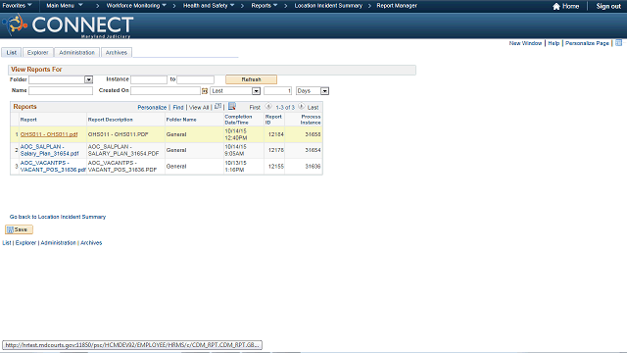Screen dimensions: 627x353
Task: Sort by Process Instance column header
Action: 311,120
